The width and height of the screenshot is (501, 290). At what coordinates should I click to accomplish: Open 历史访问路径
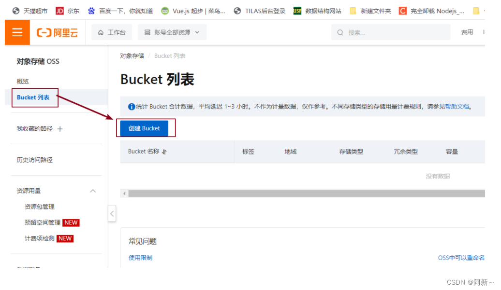(x=34, y=160)
